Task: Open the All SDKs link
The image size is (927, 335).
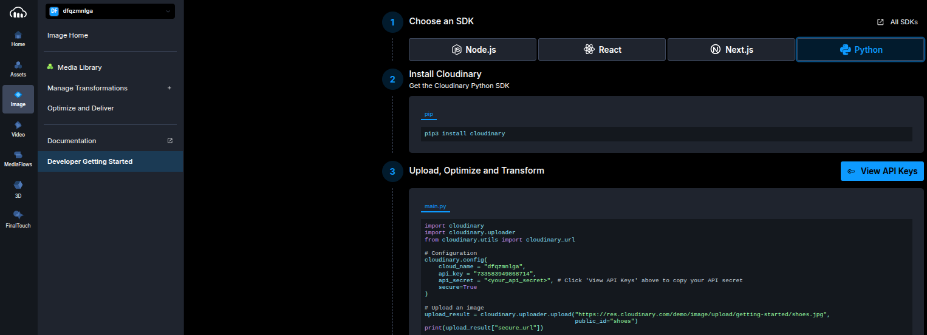Action: (897, 22)
